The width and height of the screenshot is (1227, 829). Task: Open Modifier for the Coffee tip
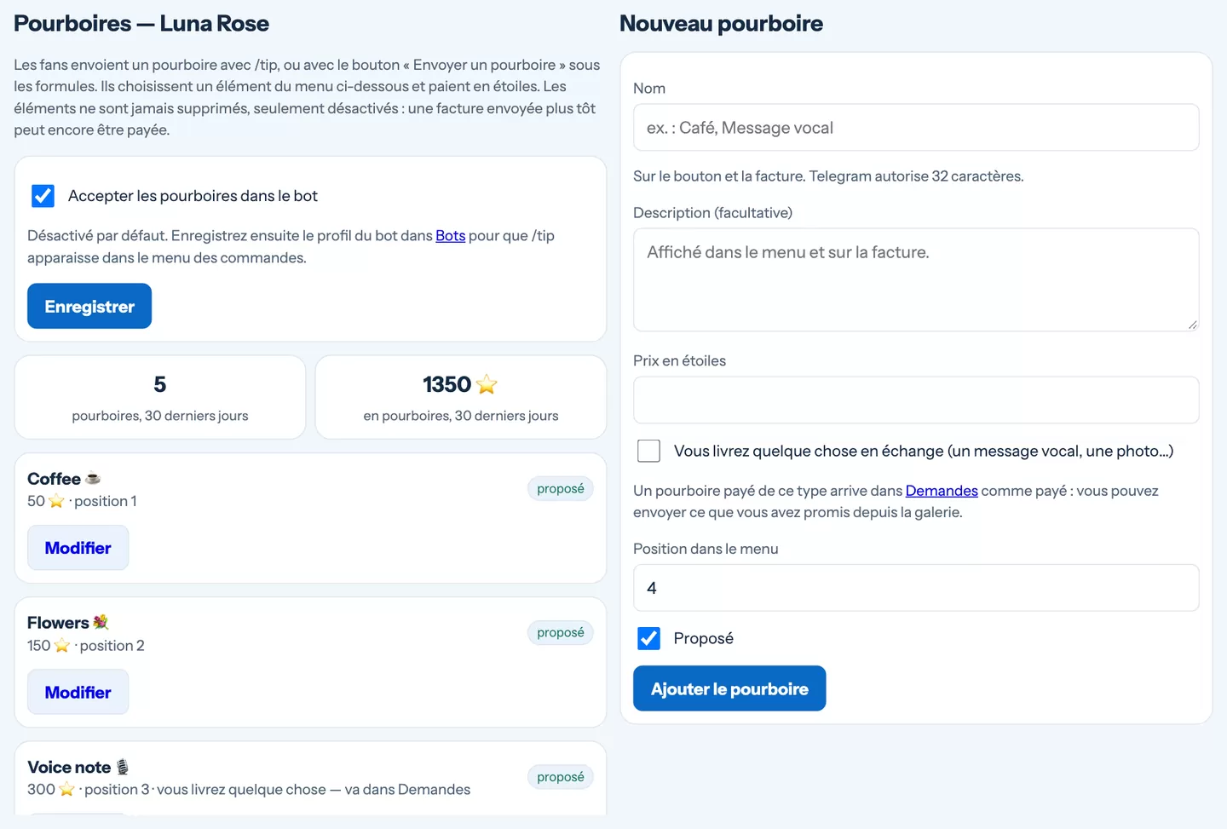(78, 548)
